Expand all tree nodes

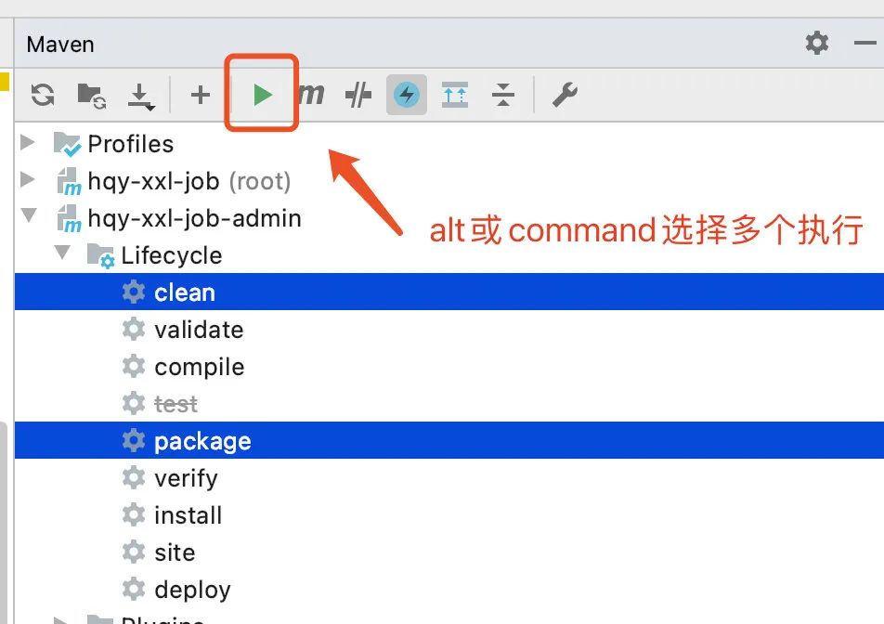click(455, 94)
